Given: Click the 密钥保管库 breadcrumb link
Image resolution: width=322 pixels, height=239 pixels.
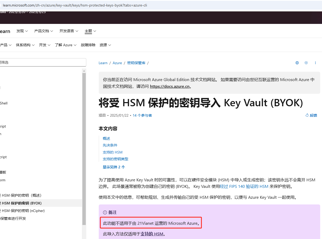Looking at the screenshot, I should coord(136,63).
